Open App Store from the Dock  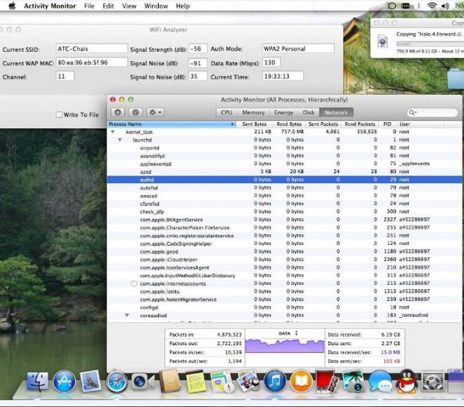click(64, 382)
